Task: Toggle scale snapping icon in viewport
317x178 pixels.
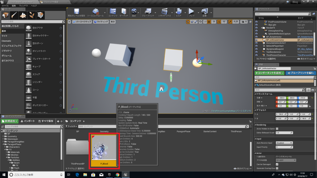Action: (230, 22)
